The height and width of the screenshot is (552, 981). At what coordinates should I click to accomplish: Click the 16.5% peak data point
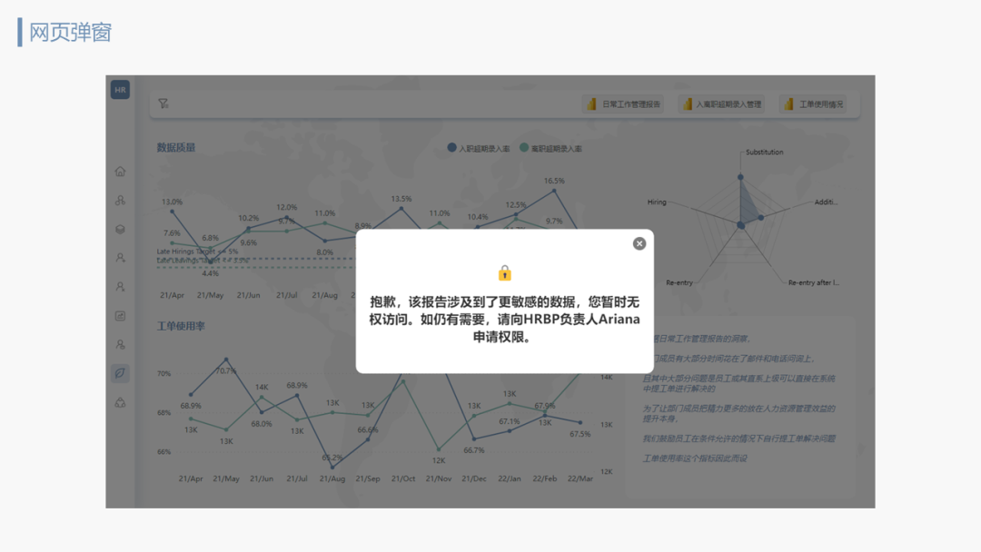pos(555,190)
